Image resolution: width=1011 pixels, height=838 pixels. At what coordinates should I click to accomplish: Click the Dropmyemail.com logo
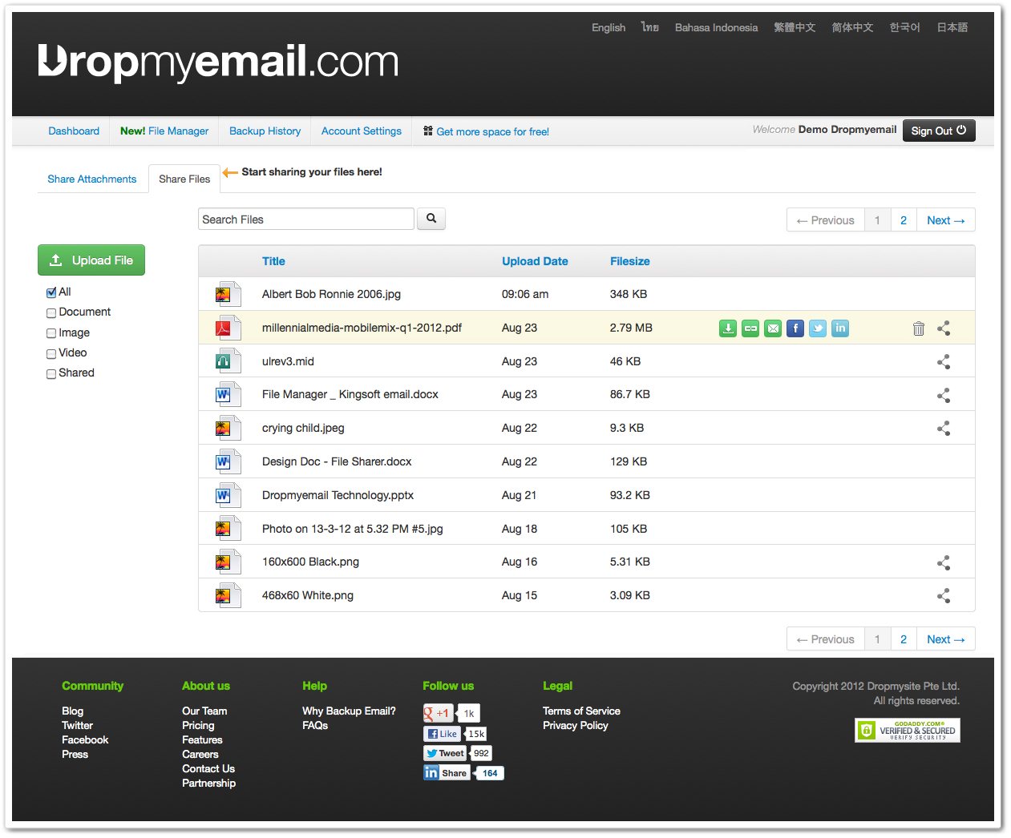218,62
